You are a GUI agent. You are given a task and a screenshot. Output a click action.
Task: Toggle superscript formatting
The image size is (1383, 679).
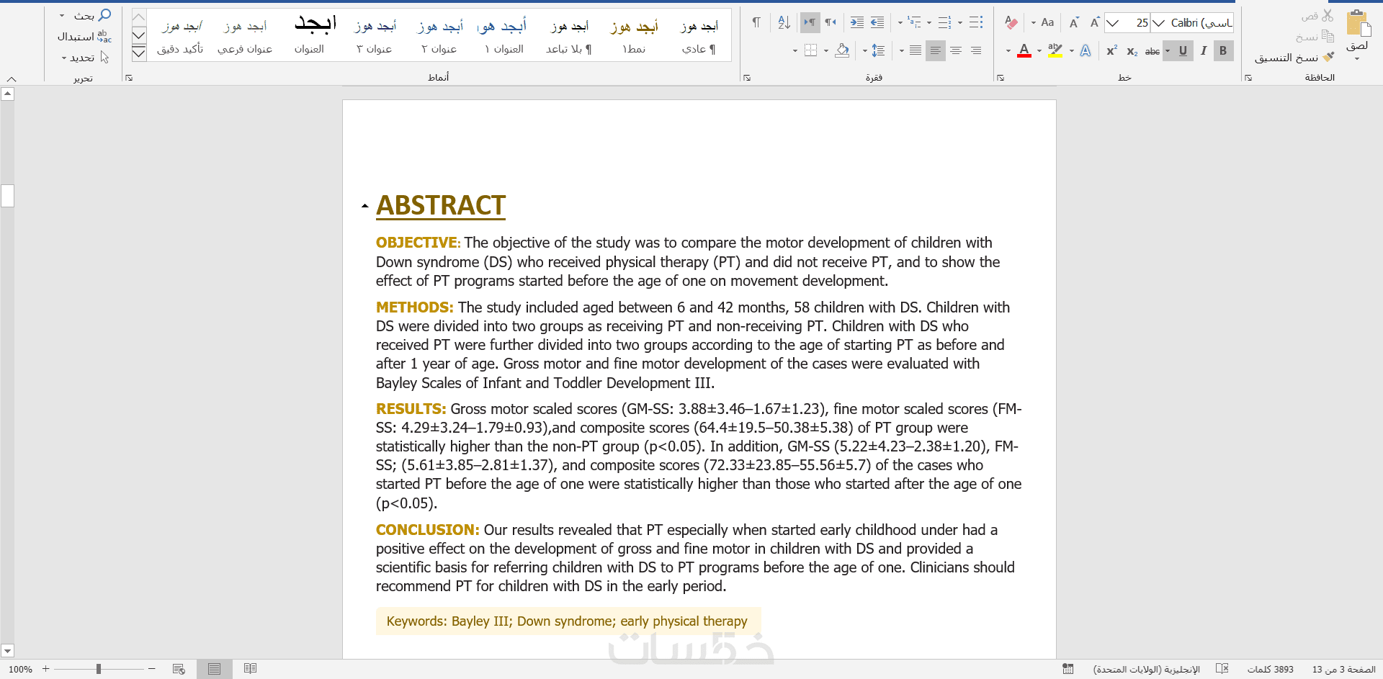[1112, 50]
